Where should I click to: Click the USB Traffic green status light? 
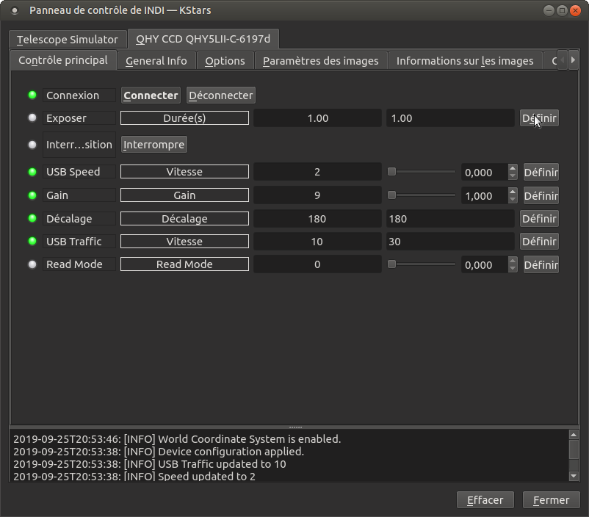point(32,241)
